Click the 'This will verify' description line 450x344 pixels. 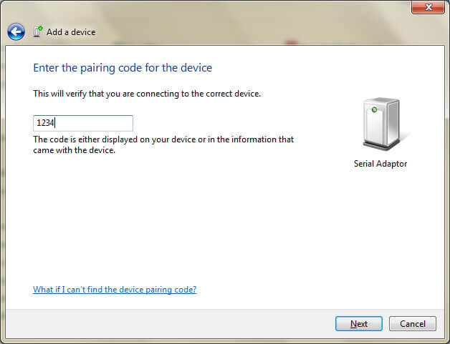click(147, 94)
